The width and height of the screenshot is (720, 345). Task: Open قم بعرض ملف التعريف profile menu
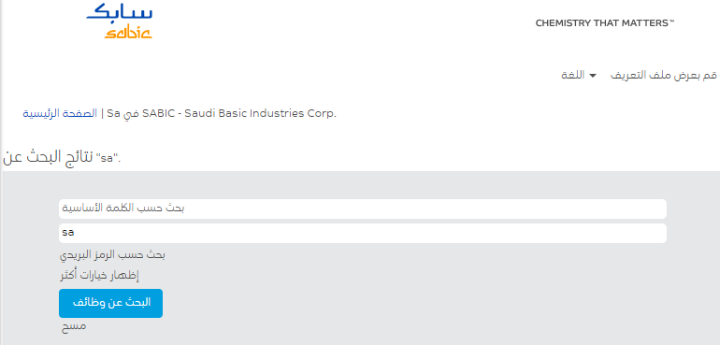click(664, 76)
